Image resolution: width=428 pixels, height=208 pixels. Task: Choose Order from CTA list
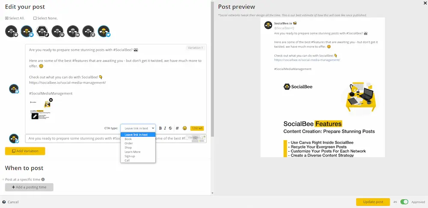pos(138,143)
